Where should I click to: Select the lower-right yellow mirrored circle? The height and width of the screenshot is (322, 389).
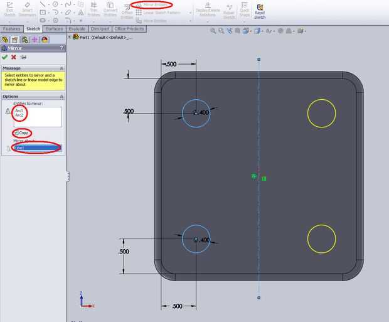321,239
